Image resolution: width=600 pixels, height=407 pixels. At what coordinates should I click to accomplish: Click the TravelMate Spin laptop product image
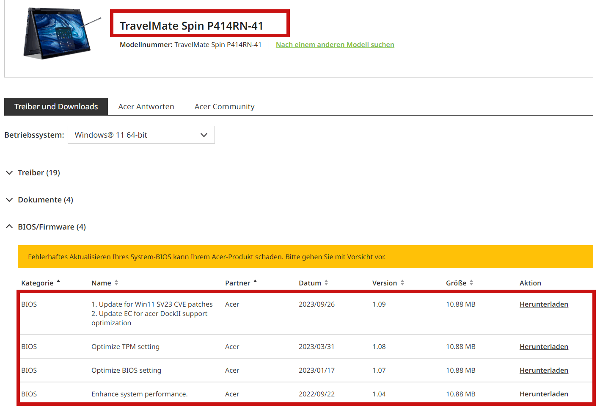62,33
